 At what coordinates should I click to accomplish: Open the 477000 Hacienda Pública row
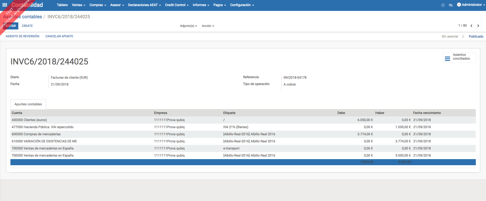click(42, 127)
